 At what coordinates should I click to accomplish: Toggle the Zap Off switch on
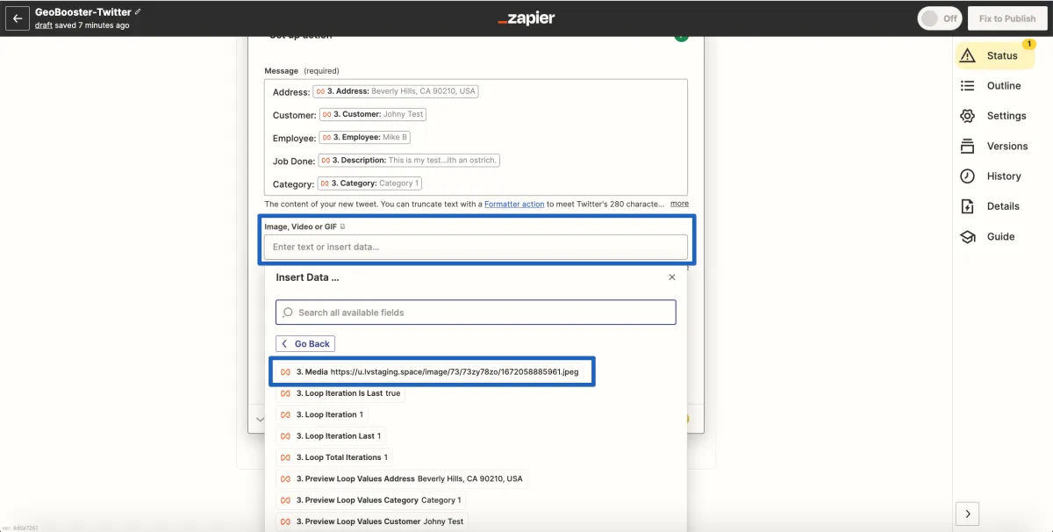coord(939,18)
